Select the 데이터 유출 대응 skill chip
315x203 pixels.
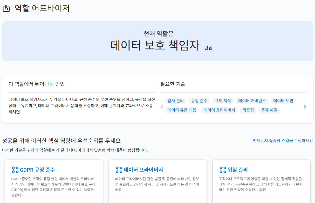(x=182, y=110)
